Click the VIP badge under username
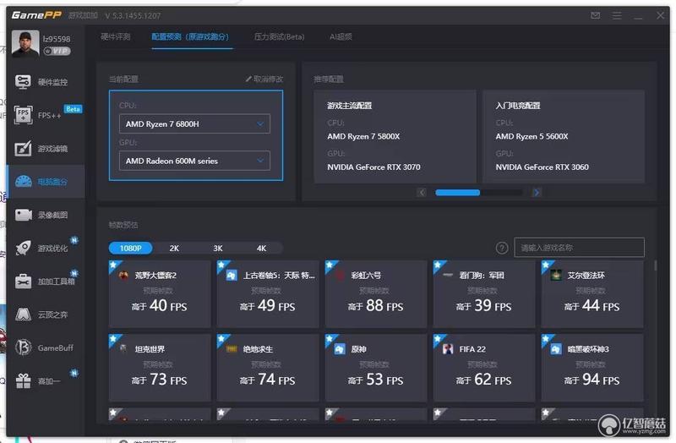The image size is (676, 443). click(57, 51)
